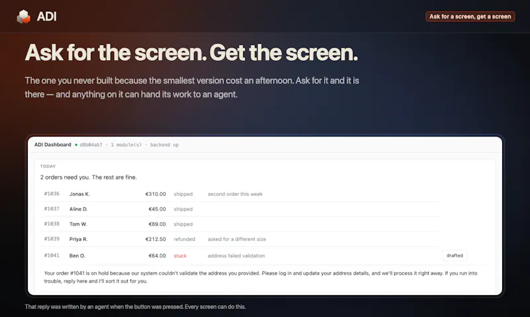Viewport: 530px width, 317px height.
Task: Click the 'refunded' status for Priya R.
Action: (x=184, y=239)
